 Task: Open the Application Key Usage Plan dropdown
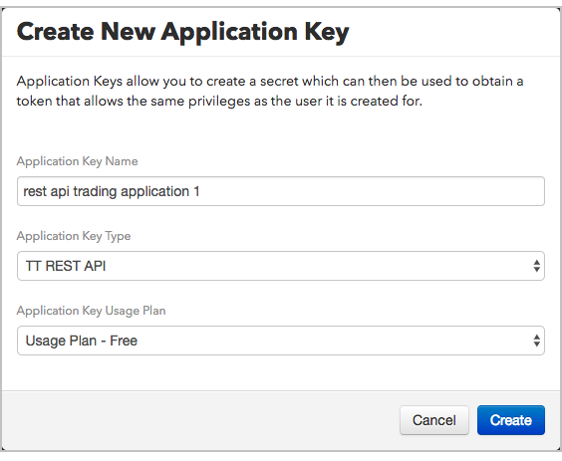coord(281,341)
